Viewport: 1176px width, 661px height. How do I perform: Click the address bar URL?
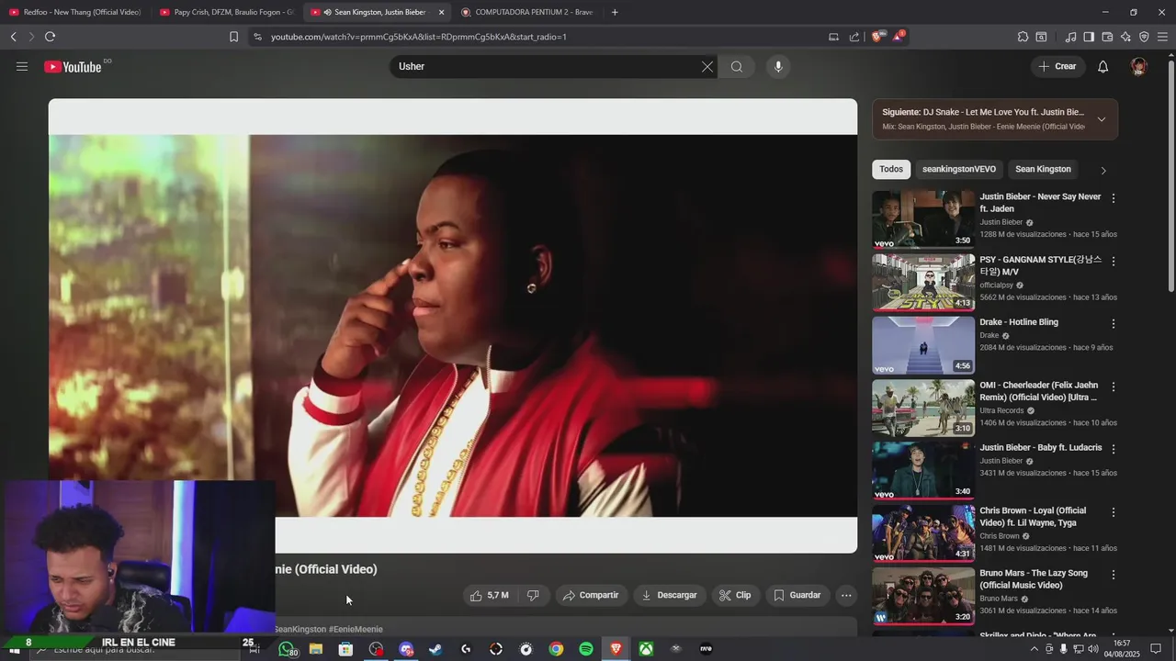[x=419, y=37]
